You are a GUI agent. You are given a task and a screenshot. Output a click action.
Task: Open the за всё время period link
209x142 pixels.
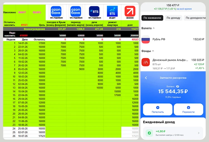(x=184, y=9)
